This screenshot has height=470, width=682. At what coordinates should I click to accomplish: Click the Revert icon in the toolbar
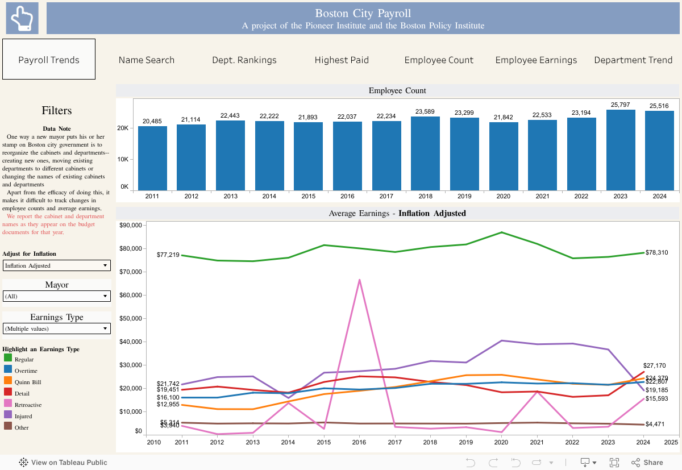tap(516, 463)
